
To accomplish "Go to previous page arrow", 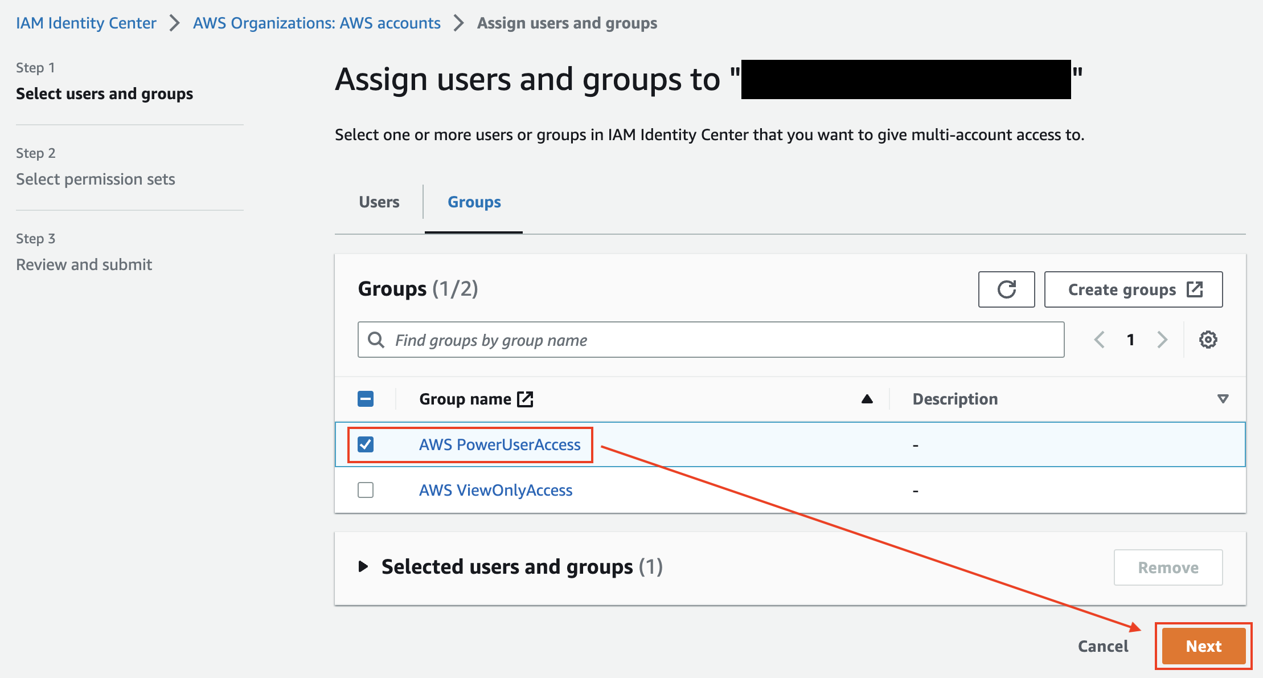I will click(x=1100, y=340).
